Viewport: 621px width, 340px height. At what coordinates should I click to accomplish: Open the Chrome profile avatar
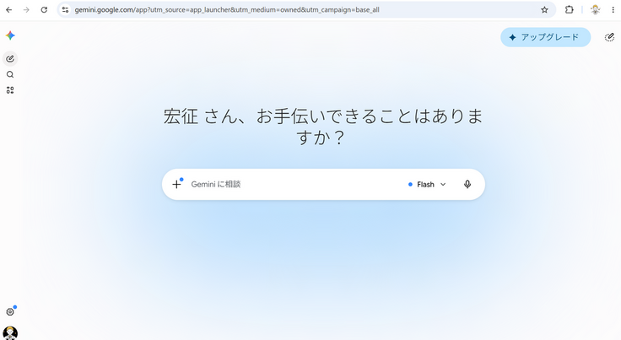coord(595,10)
